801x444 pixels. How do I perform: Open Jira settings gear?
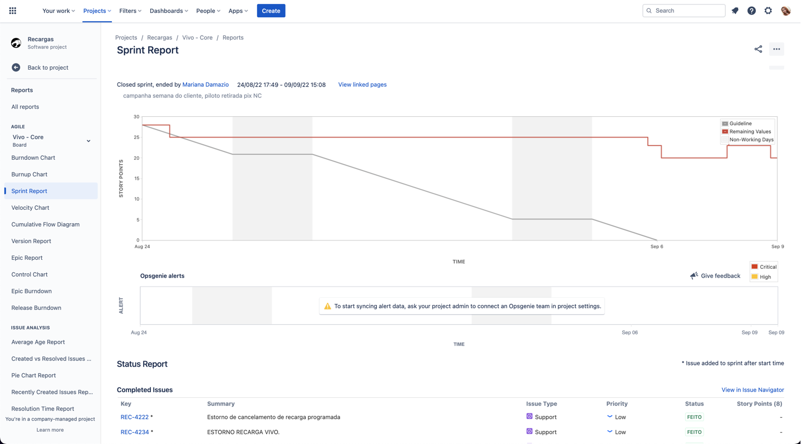point(768,10)
